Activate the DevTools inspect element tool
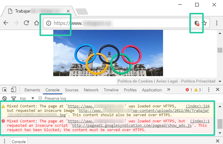This screenshot has height=144, width=223. pyautogui.click(x=4, y=90)
